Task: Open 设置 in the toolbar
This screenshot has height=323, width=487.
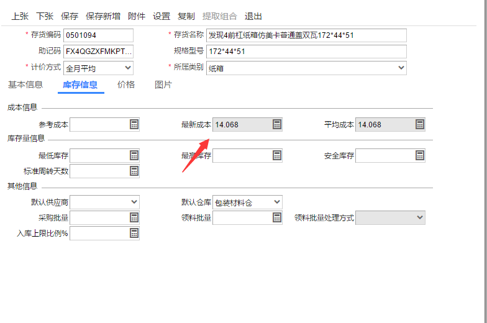Action: tap(162, 16)
